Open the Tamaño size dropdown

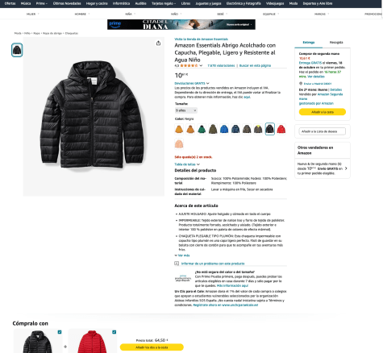click(x=186, y=110)
